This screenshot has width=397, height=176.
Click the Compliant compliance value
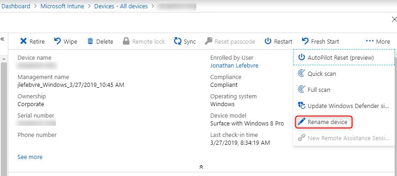click(x=224, y=85)
